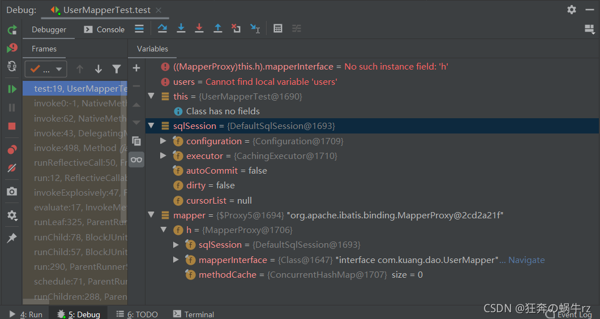This screenshot has height=319, width=600.
Task: Expand the configuration field node
Action: (163, 141)
